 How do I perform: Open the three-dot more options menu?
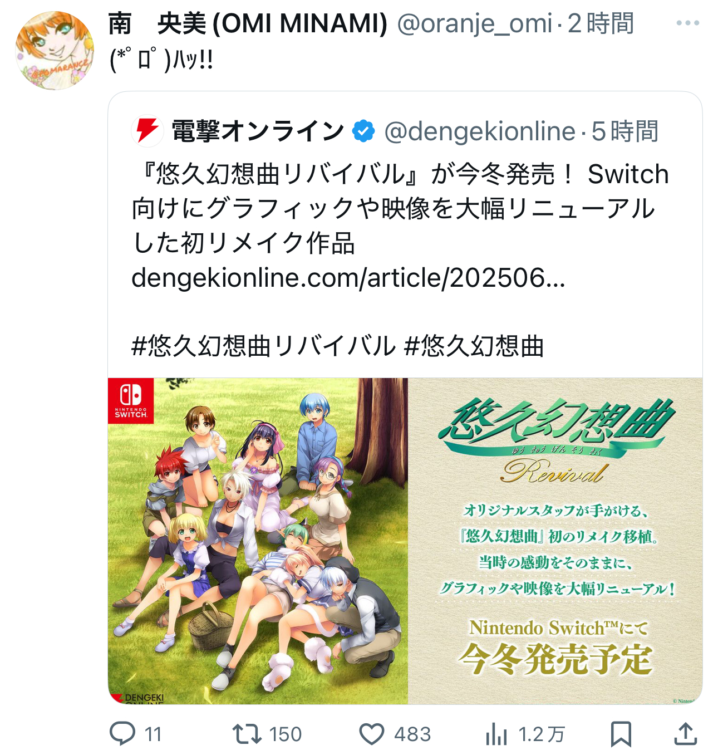coord(687,23)
